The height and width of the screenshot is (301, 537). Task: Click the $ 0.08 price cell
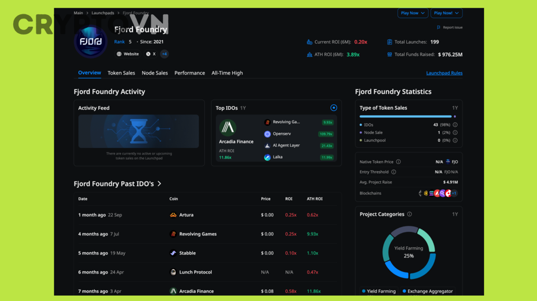click(267, 291)
